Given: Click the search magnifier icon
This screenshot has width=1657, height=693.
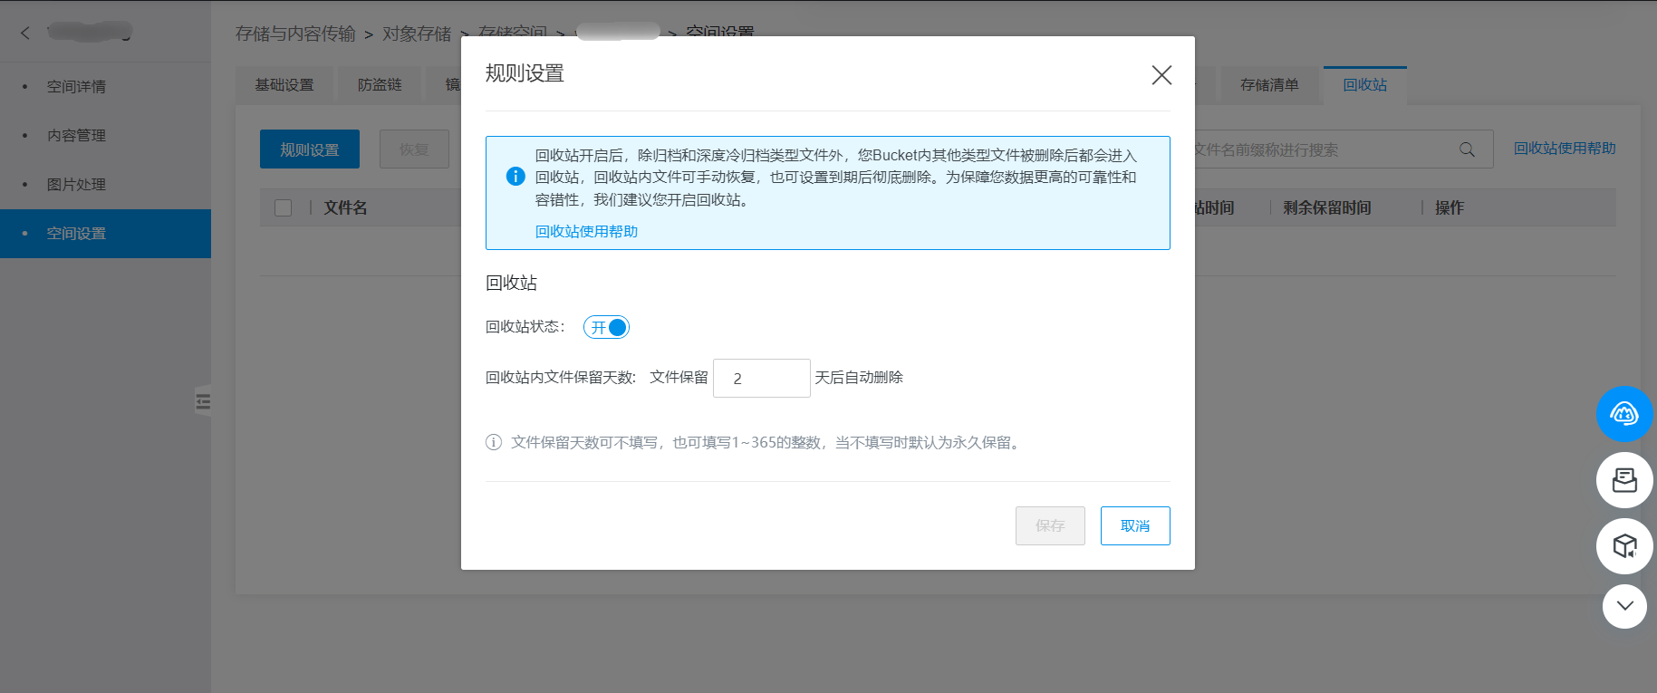Looking at the screenshot, I should point(1467,149).
